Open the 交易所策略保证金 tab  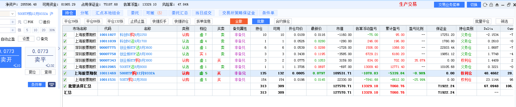click(239, 13)
